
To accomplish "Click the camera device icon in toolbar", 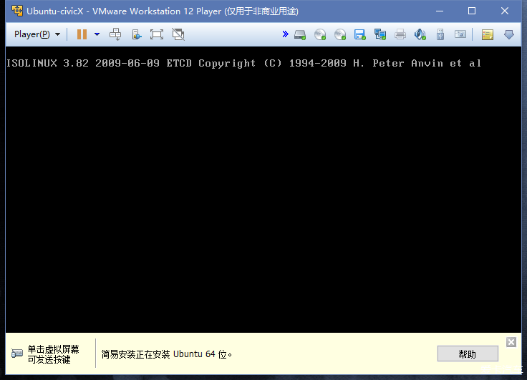I will pos(460,34).
